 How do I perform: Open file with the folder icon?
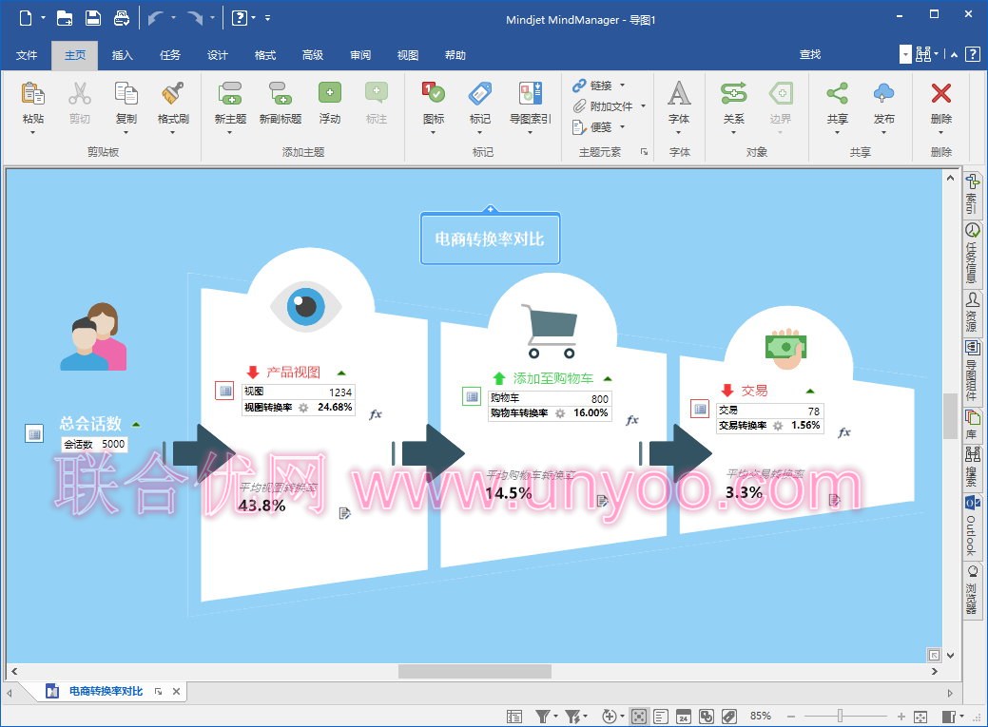[65, 18]
